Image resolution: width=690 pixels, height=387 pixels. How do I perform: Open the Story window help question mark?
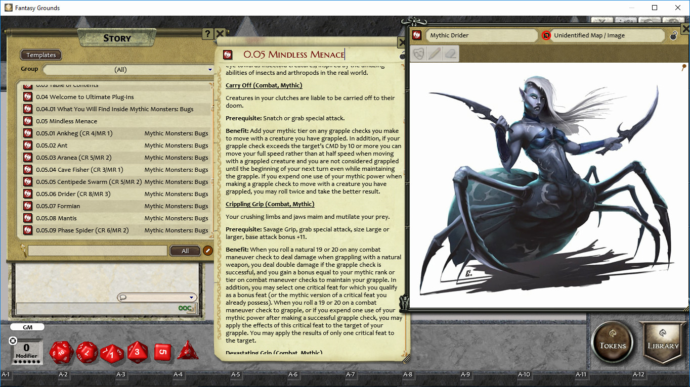point(207,34)
